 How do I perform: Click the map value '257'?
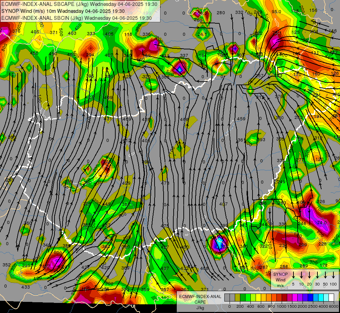pyautogui.click(x=259, y=76)
